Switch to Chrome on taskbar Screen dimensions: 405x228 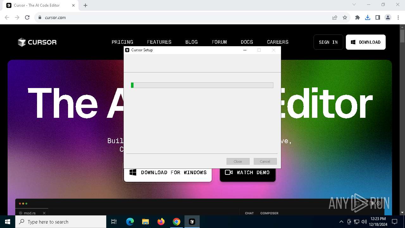click(177, 222)
